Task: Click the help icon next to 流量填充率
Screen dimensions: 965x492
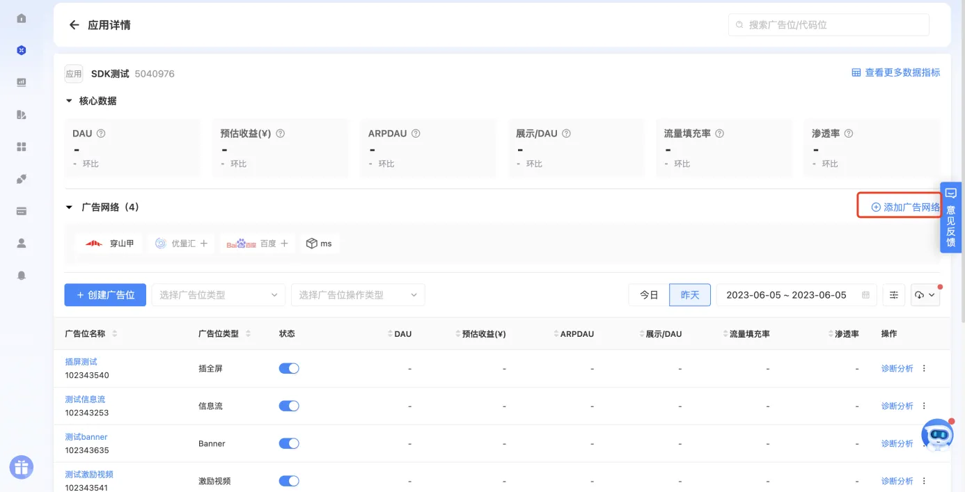Action: [x=720, y=134]
